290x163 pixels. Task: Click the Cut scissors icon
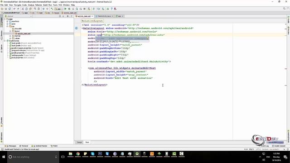23,9
